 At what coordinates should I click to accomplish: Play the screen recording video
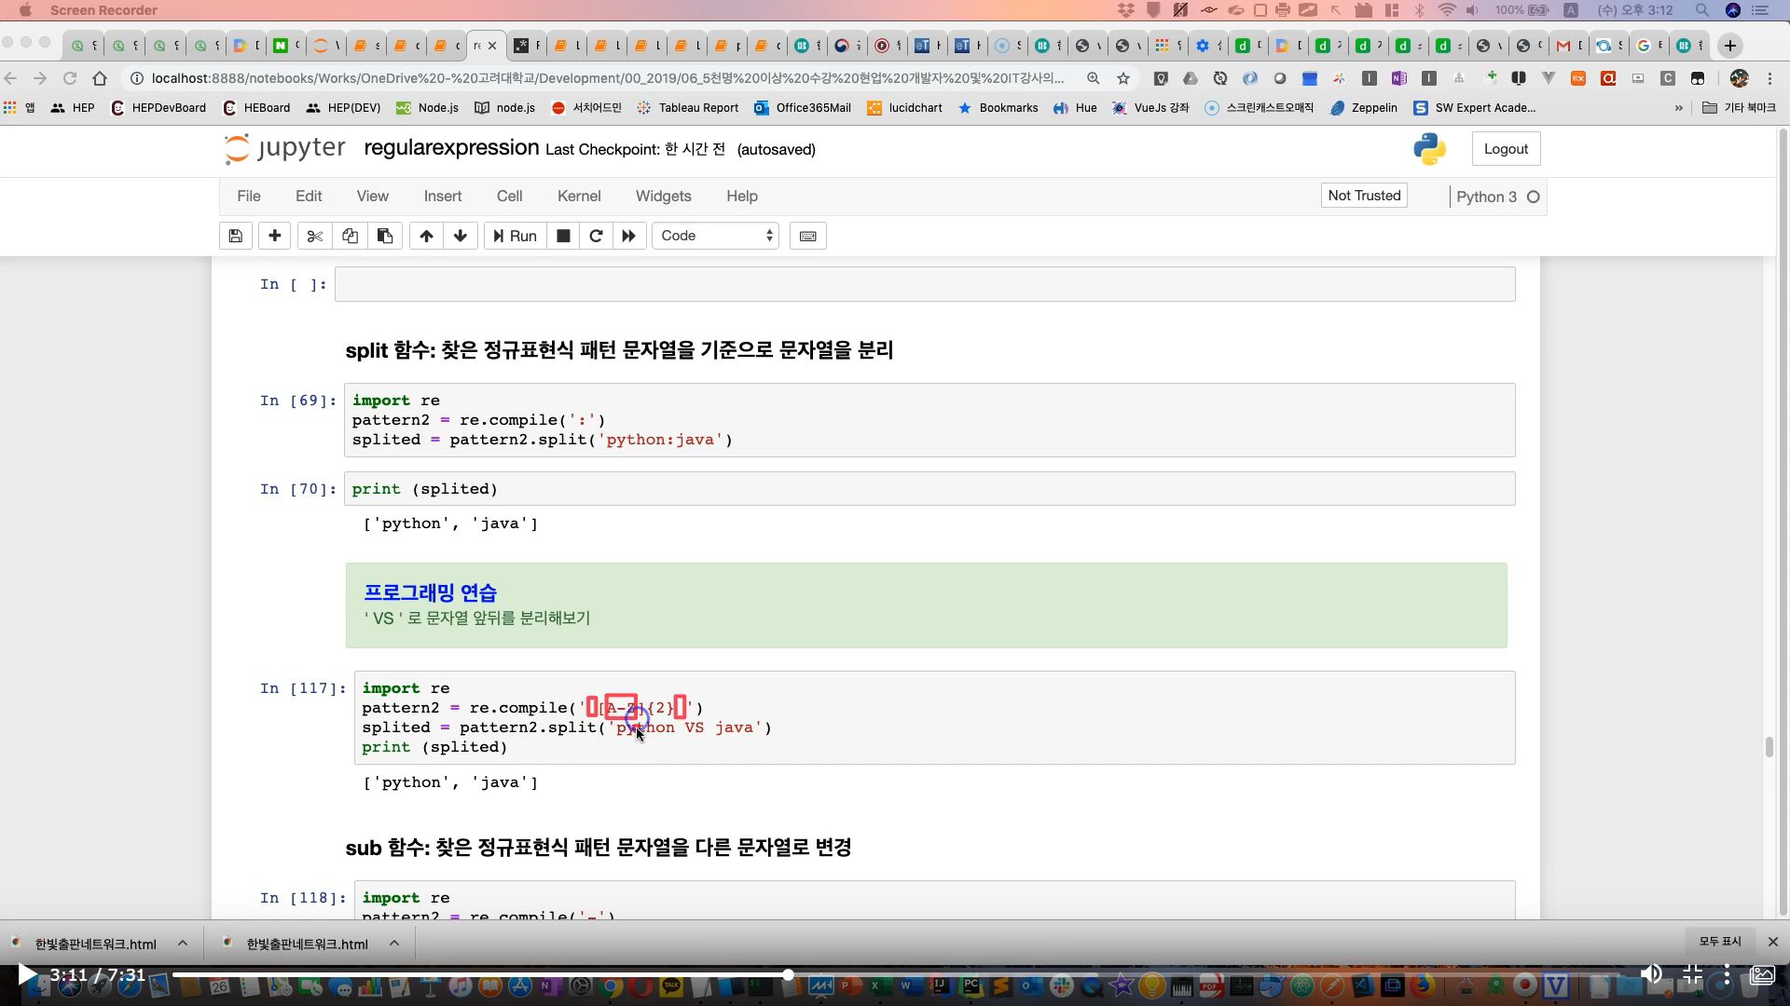[26, 974]
